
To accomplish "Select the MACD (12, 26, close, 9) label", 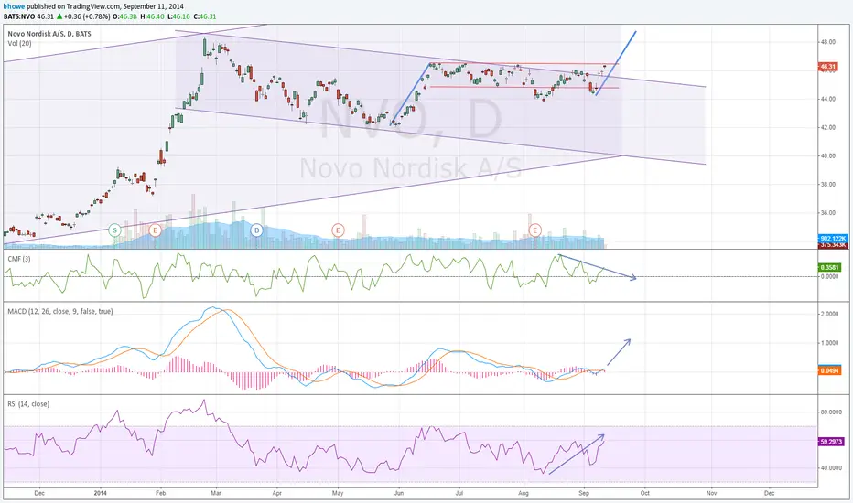I will coord(60,312).
